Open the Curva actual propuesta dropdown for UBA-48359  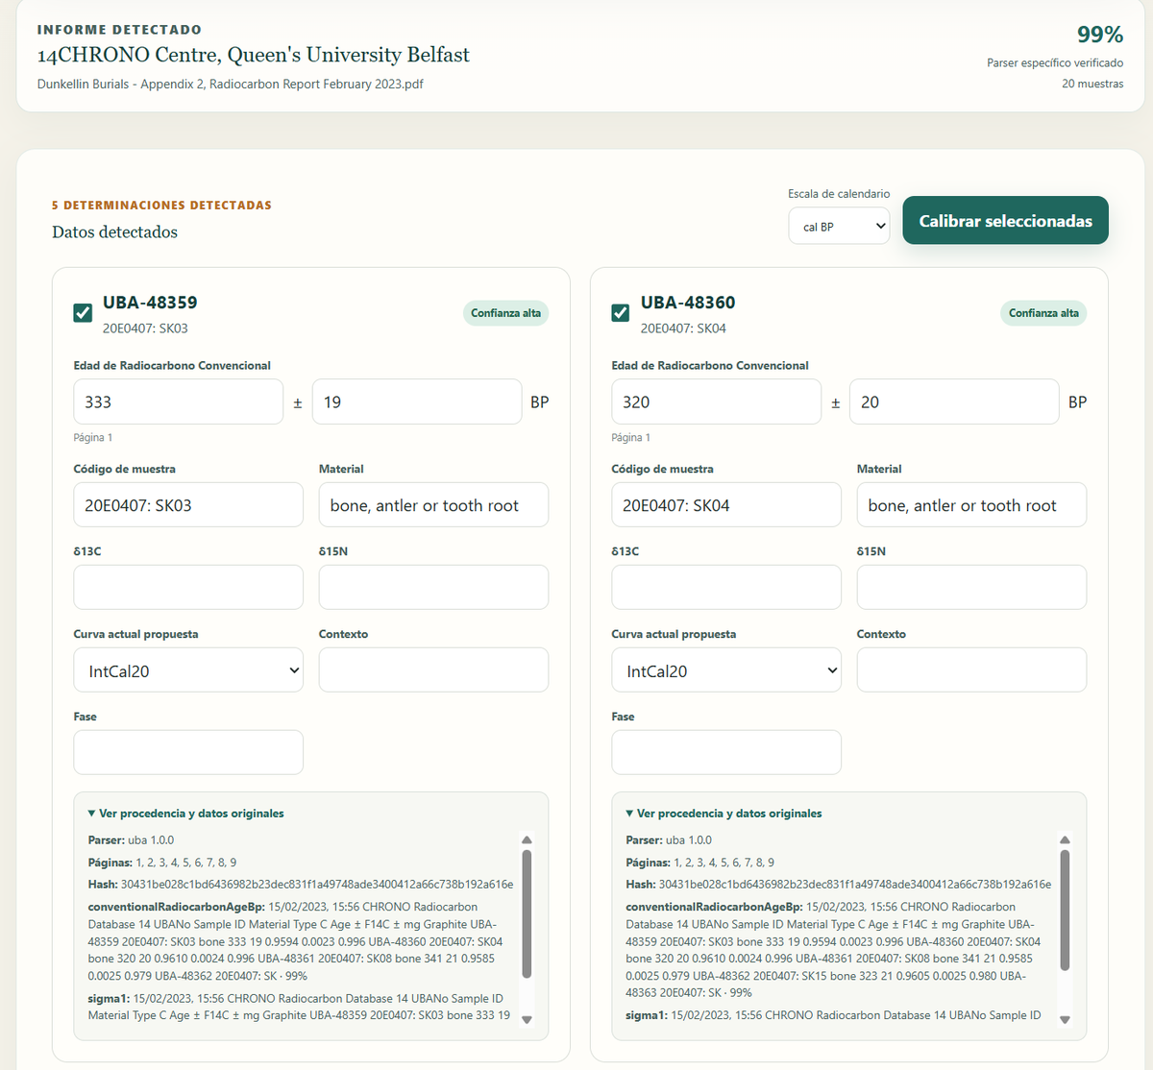(188, 670)
